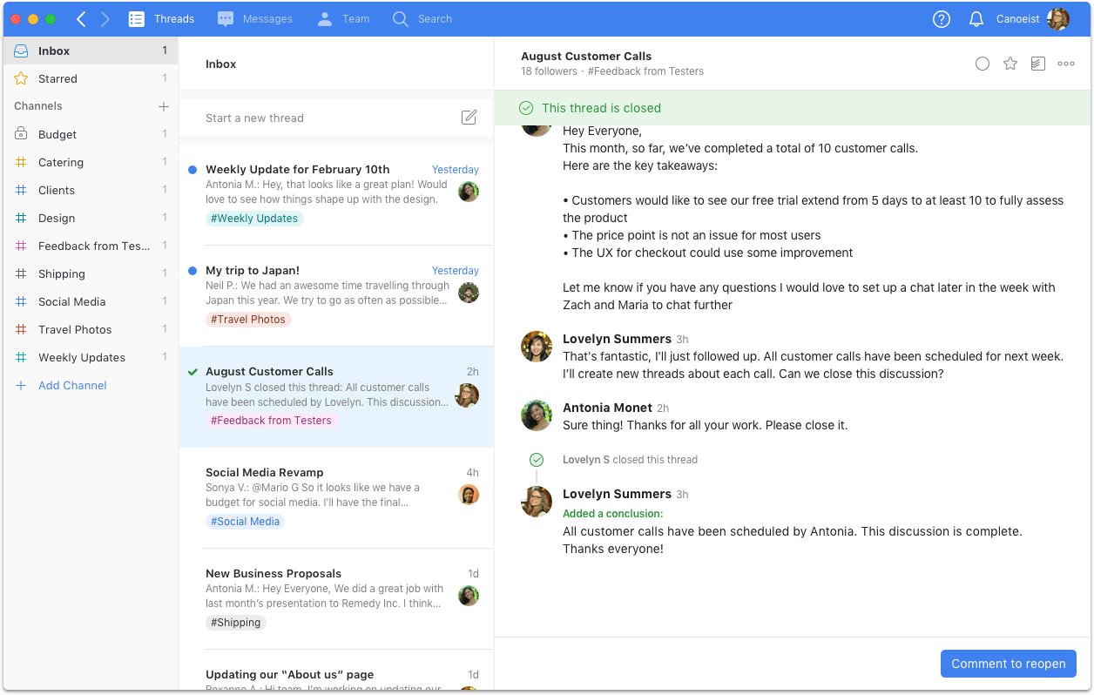Toggle the circle read status icon in thread header
Image resolution: width=1094 pixels, height=695 pixels.
point(983,64)
